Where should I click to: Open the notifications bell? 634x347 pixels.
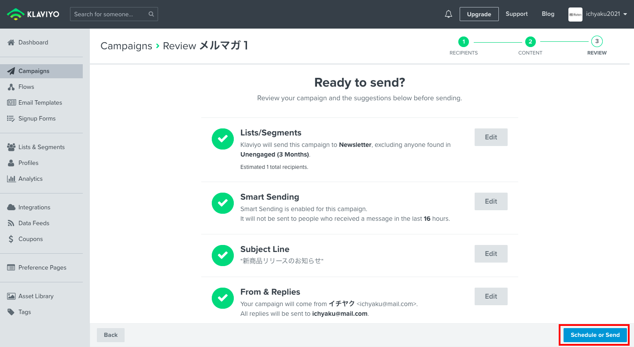[449, 14]
